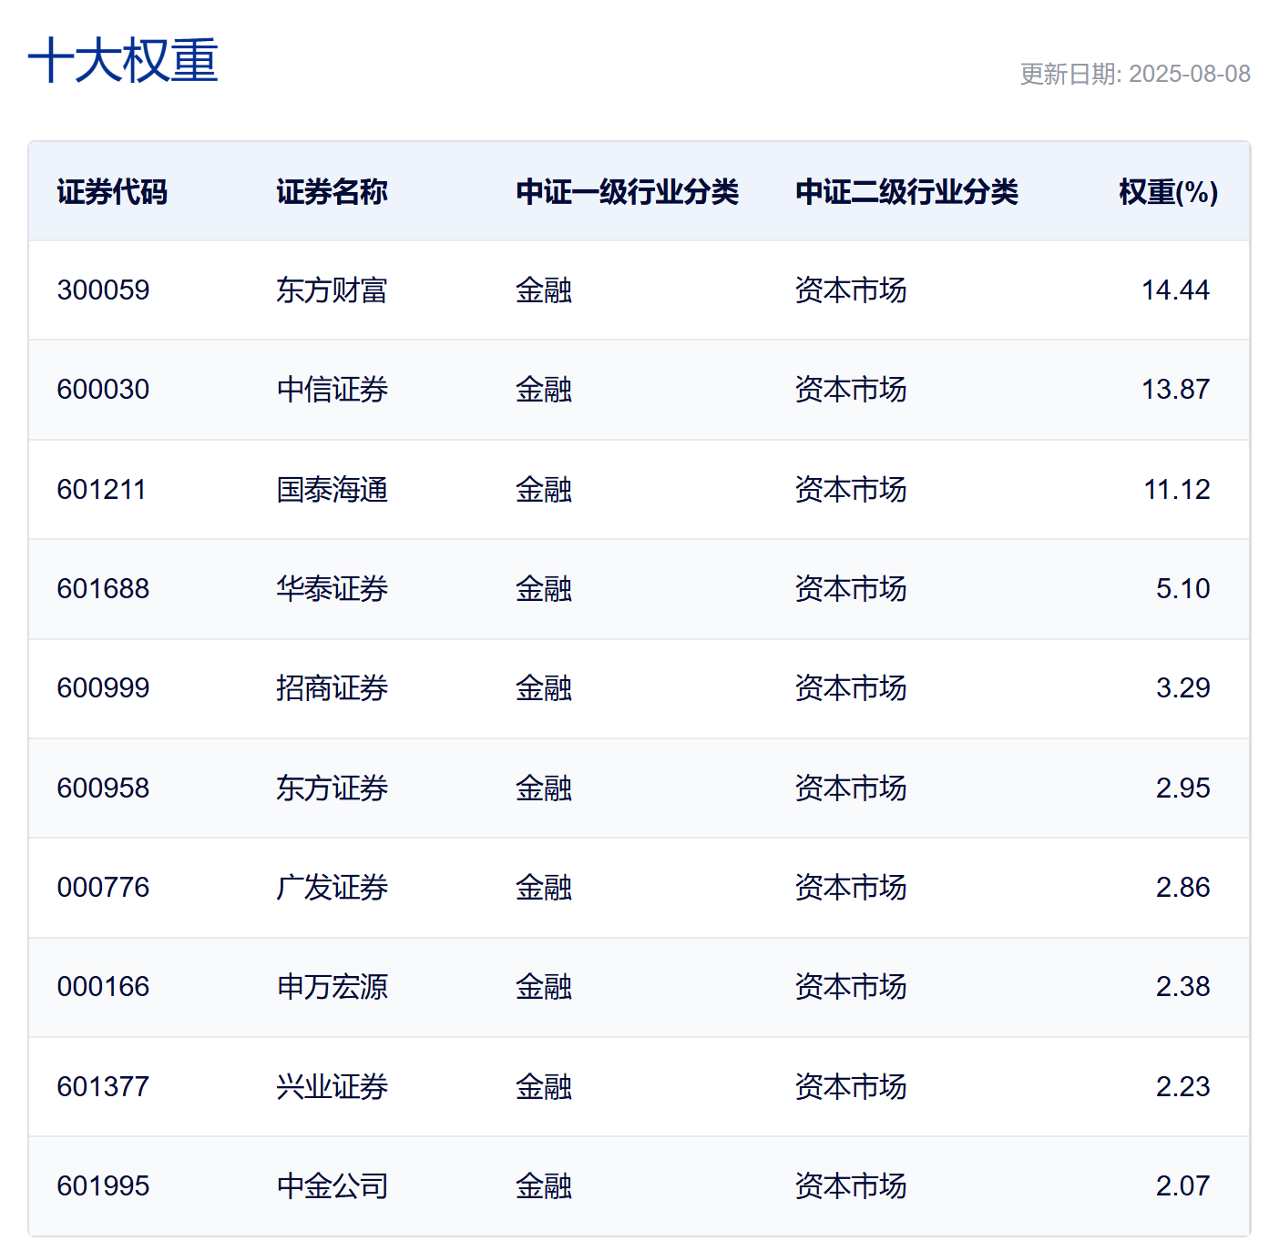Viewport: 1269px width, 1251px height.
Task: Click weight value 2.23
Action: point(1182,1087)
